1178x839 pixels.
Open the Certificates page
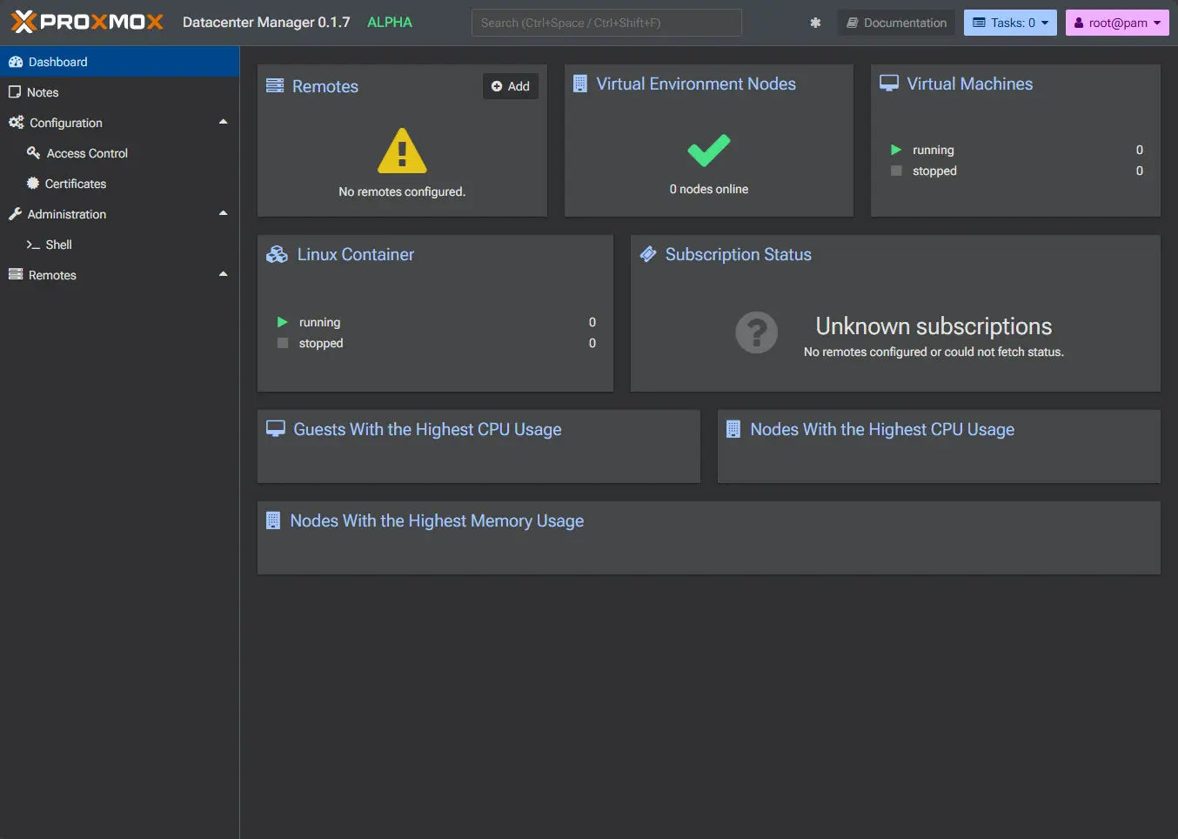[76, 184]
